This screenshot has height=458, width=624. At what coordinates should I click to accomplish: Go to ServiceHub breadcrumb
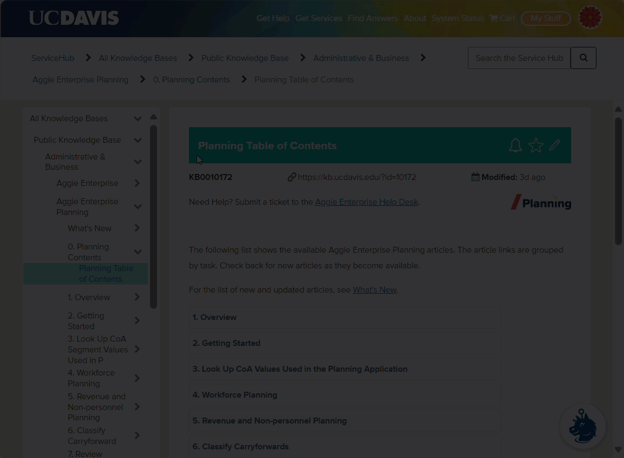tap(53, 58)
